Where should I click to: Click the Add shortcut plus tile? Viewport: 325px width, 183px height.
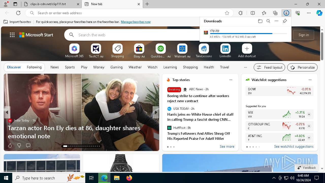coord(247,51)
